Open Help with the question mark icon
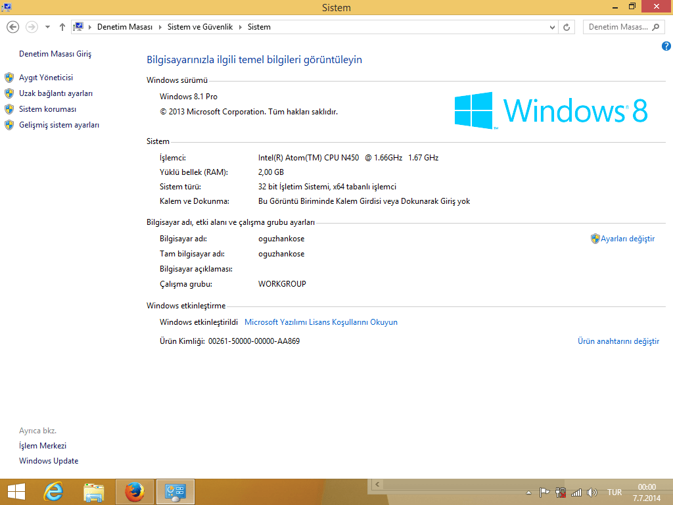This screenshot has height=505, width=673. (666, 46)
